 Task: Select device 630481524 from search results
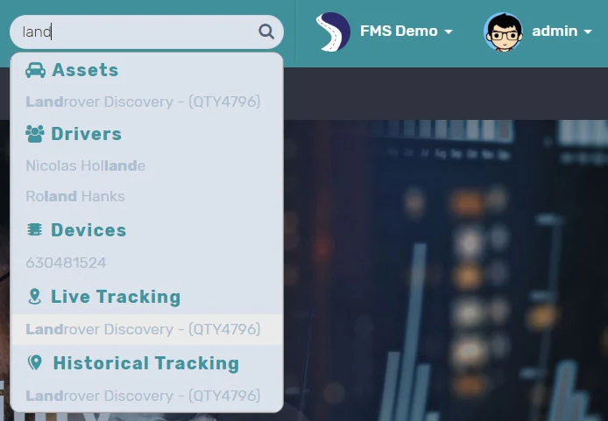(66, 263)
